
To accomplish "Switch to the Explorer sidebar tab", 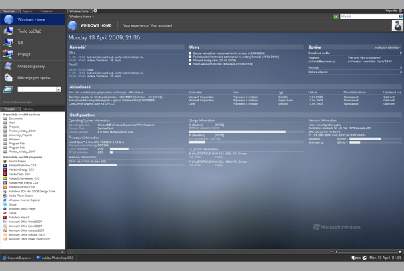I will pyautogui.click(x=27, y=11).
